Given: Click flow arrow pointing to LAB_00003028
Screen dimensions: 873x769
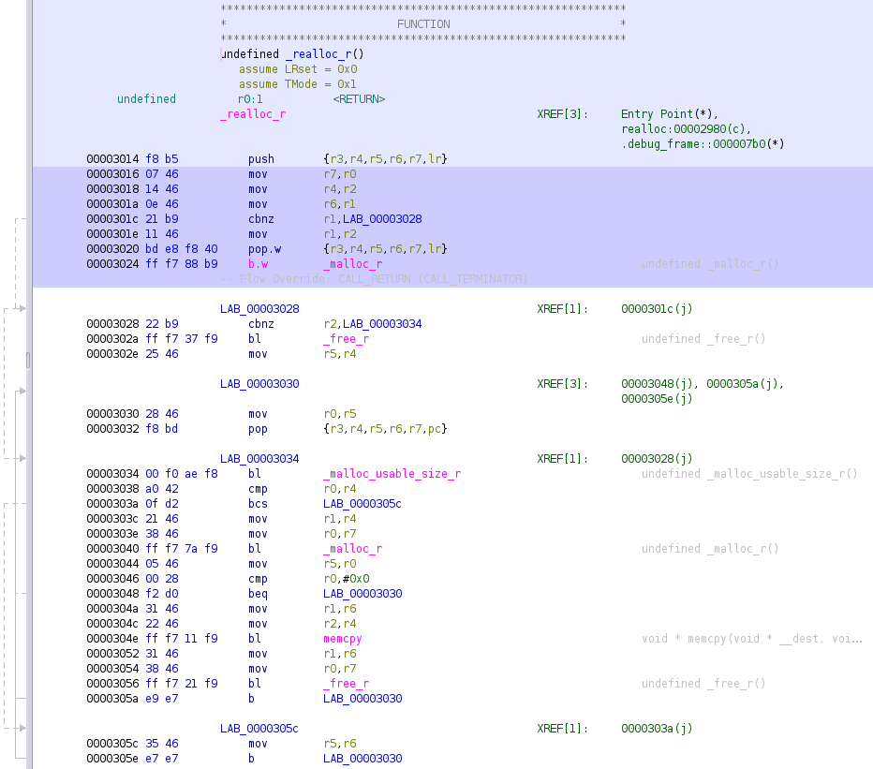Looking at the screenshot, I should tap(22, 308).
